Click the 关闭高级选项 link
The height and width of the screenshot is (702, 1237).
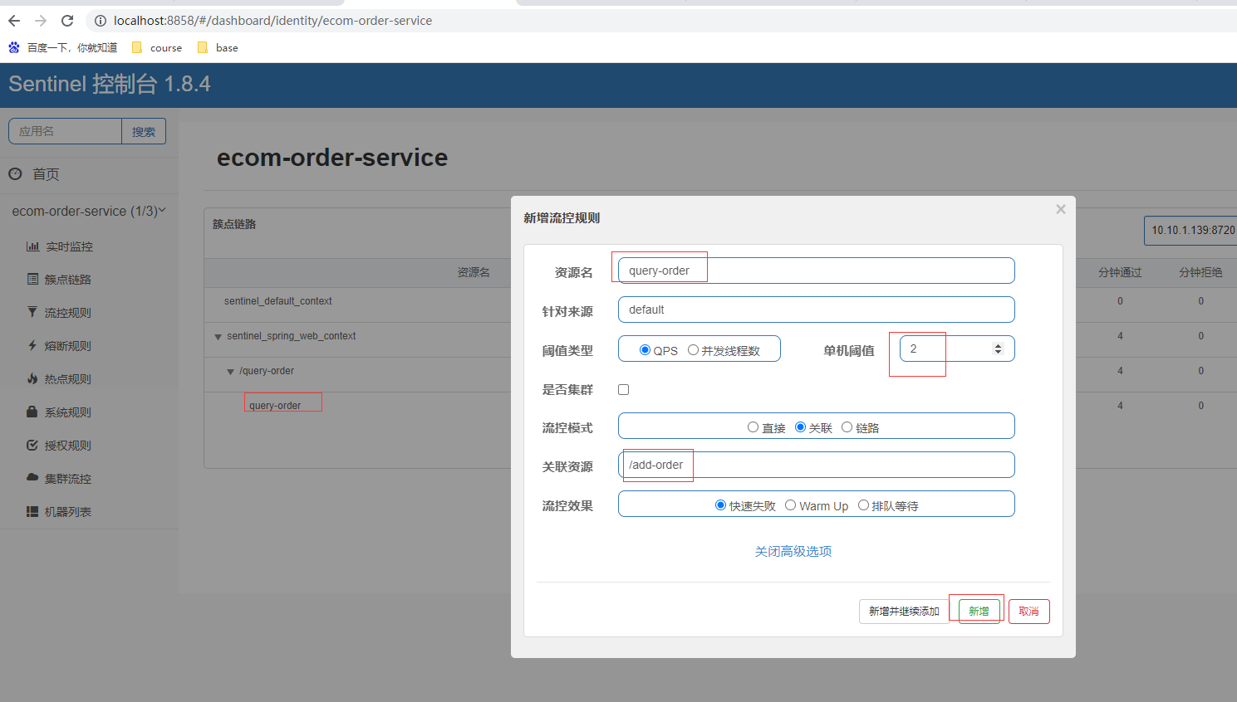(x=793, y=552)
